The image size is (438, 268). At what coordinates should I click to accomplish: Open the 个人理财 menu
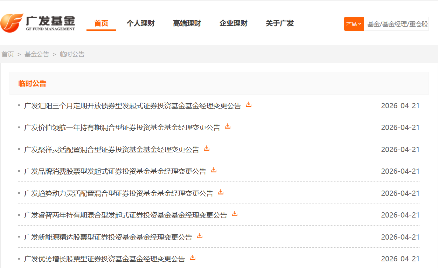140,23
